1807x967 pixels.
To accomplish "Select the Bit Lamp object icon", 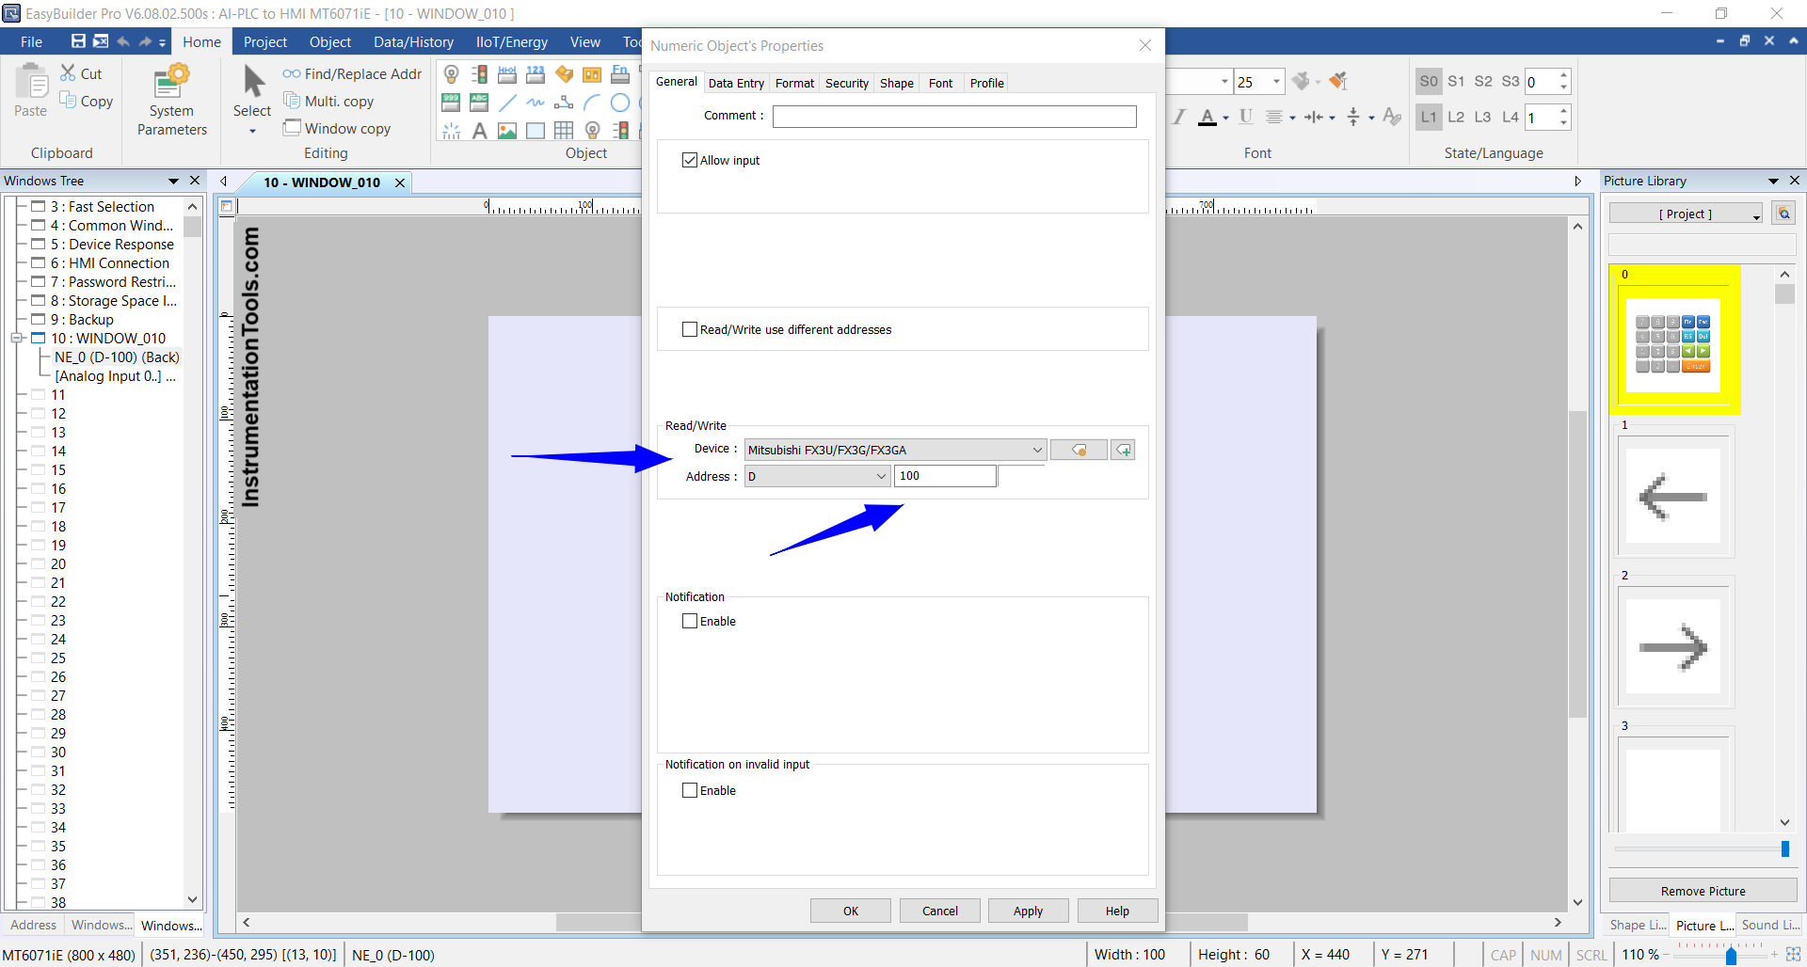I will pos(452,74).
